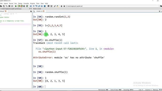
Task: Expand the working directory dropdown arrow
Action: click(159, 6)
